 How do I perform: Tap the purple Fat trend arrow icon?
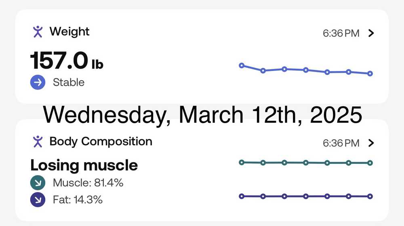[x=38, y=199]
